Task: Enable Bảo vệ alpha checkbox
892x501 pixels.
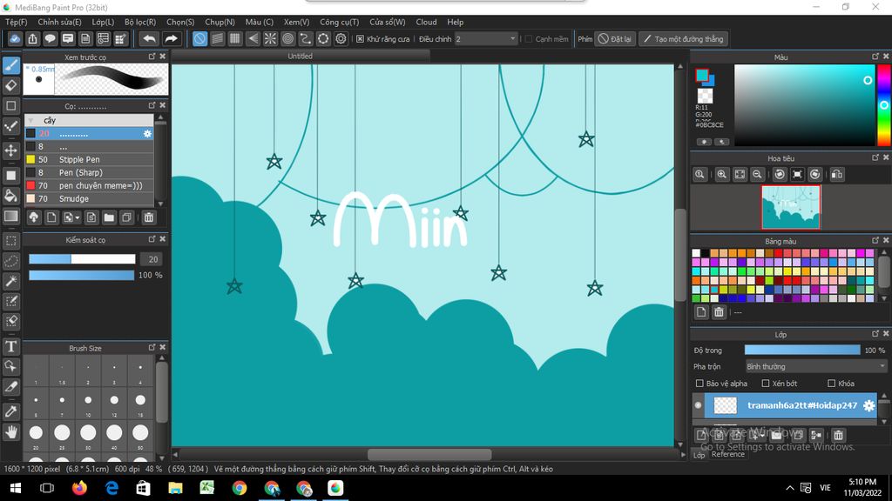Action: [699, 384]
